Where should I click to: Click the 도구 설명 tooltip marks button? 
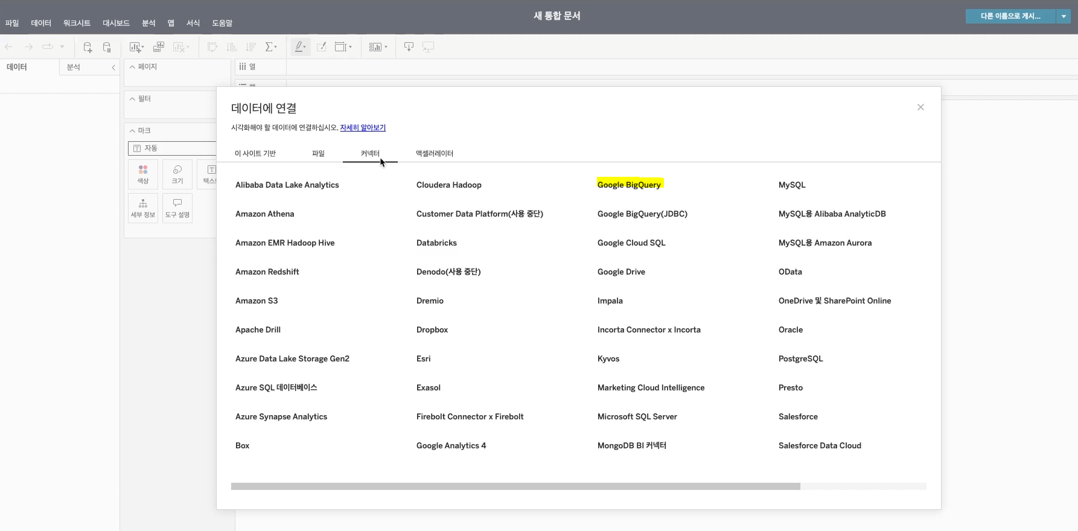(177, 208)
